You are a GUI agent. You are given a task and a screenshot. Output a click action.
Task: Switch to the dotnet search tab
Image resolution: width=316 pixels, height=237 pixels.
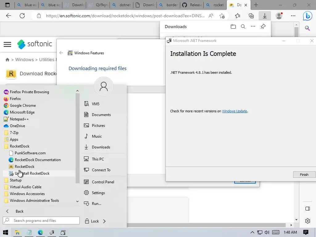[122, 5]
